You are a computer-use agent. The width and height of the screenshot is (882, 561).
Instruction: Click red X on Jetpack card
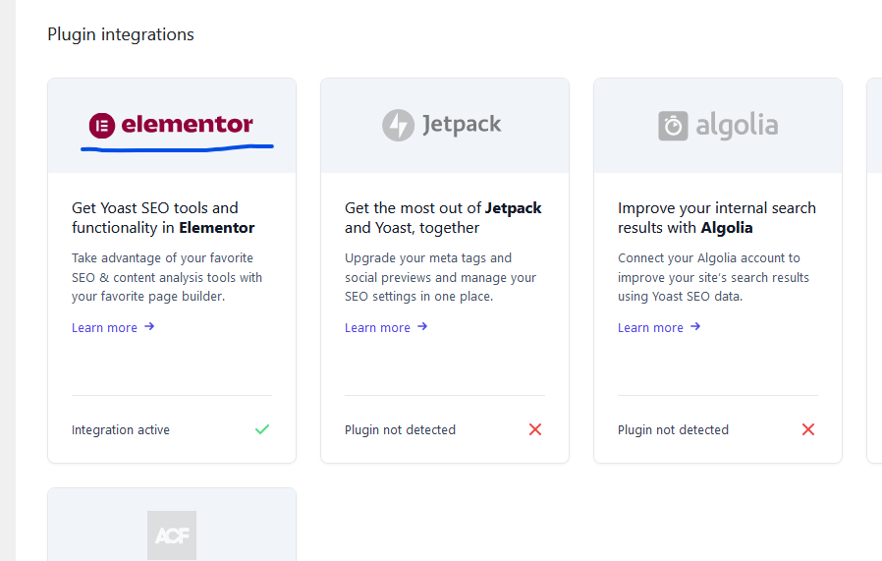(x=535, y=429)
